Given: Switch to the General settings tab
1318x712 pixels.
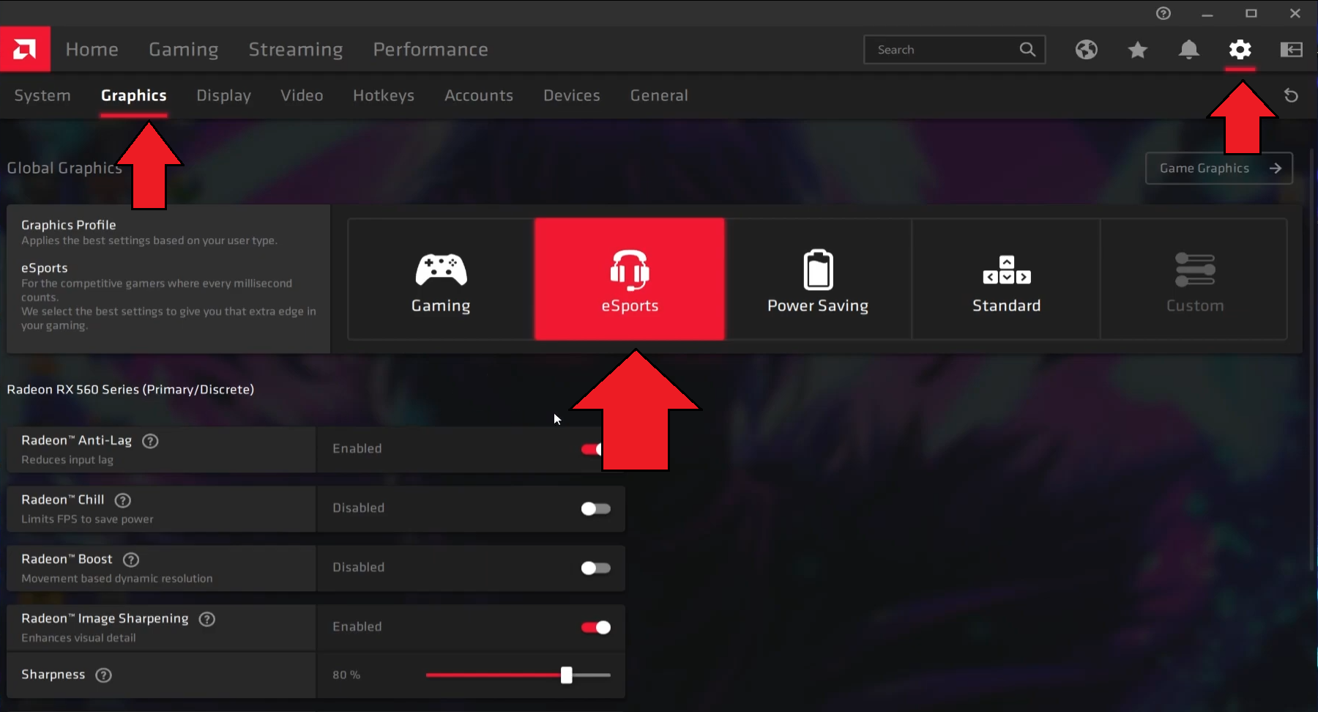Looking at the screenshot, I should tap(659, 95).
